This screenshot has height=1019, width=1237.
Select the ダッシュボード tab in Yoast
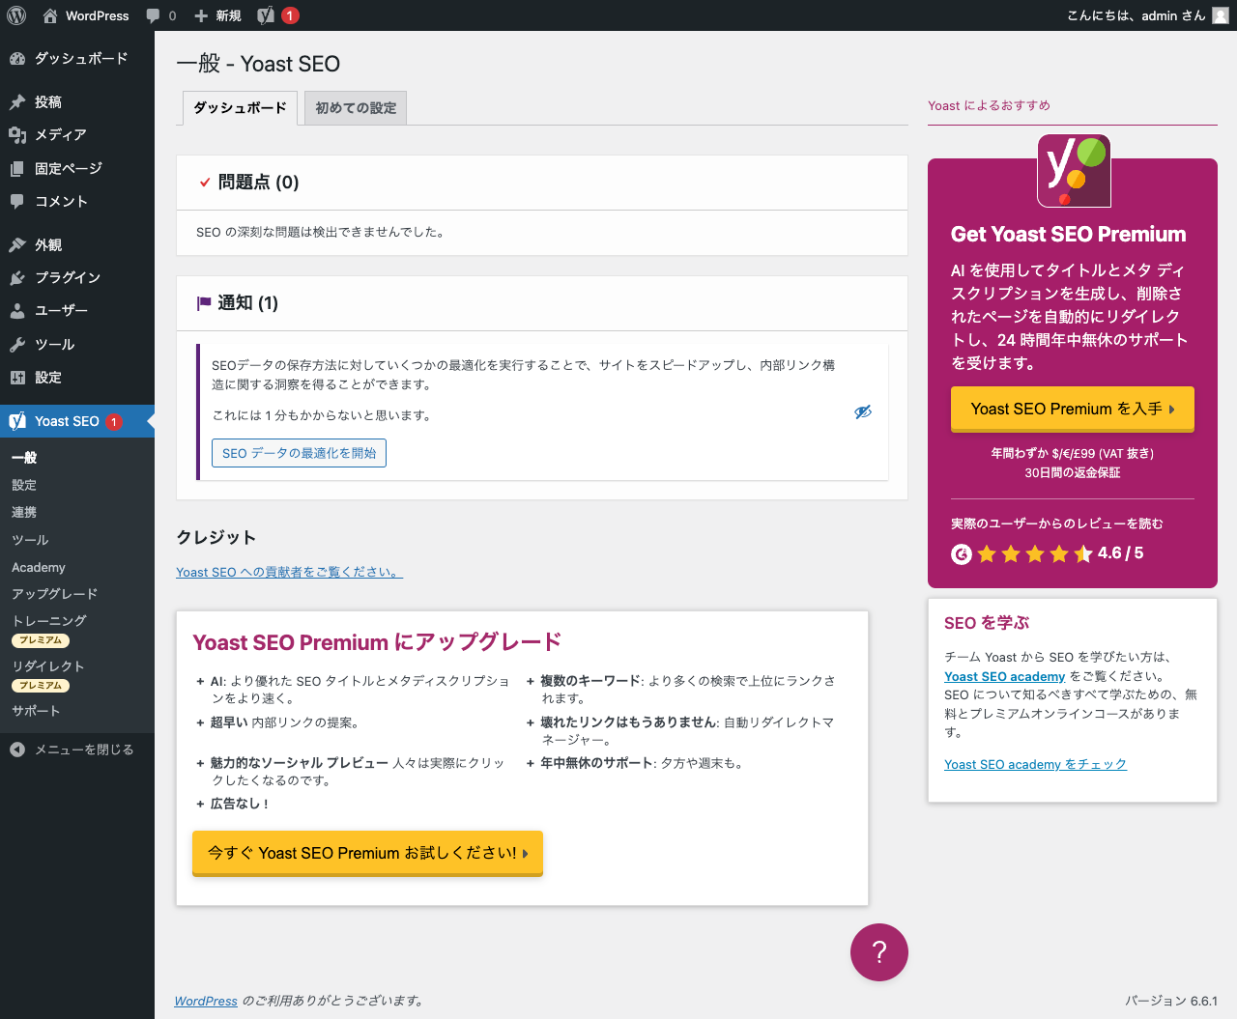click(240, 108)
